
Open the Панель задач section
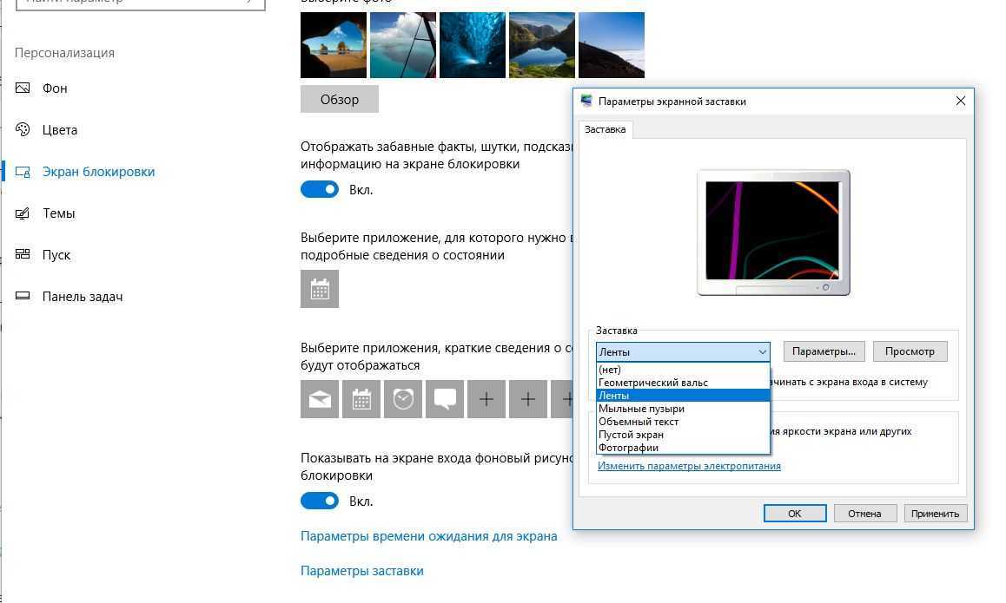coord(83,297)
